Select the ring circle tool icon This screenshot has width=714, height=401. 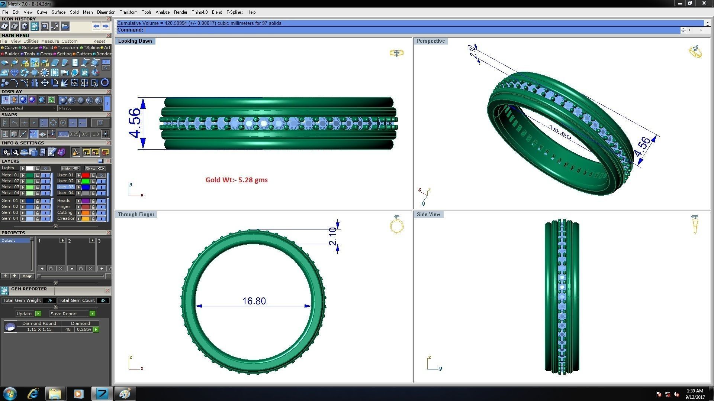coord(105,83)
